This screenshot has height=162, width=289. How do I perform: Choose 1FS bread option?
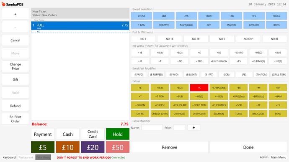254,16
